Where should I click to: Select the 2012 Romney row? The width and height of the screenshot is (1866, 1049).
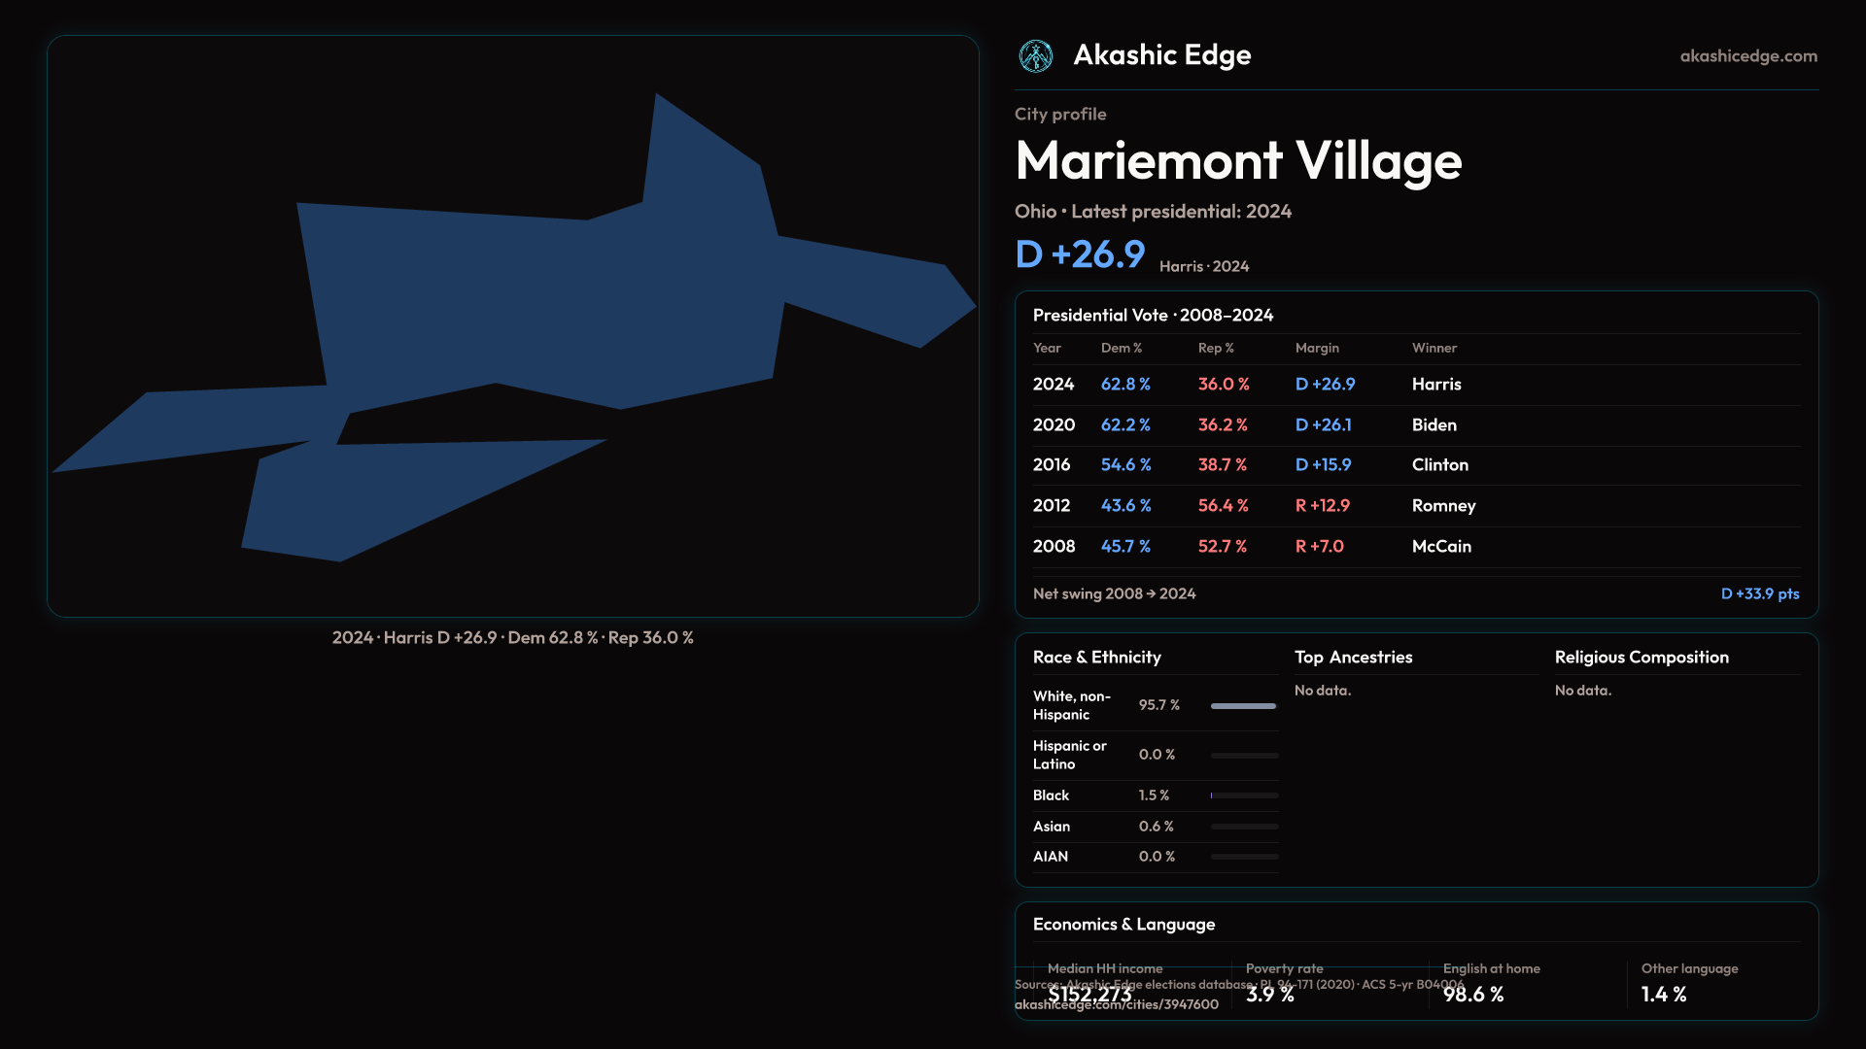pos(1415,506)
